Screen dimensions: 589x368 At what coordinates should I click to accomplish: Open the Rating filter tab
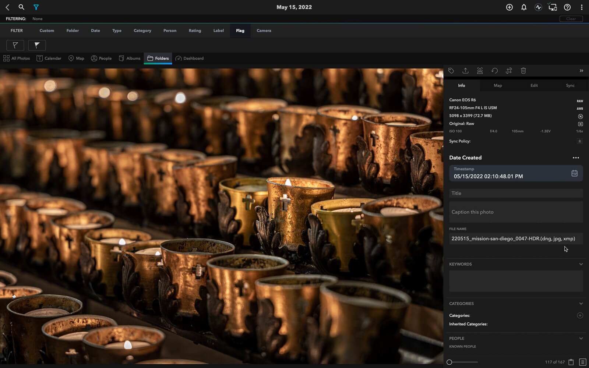[195, 31]
